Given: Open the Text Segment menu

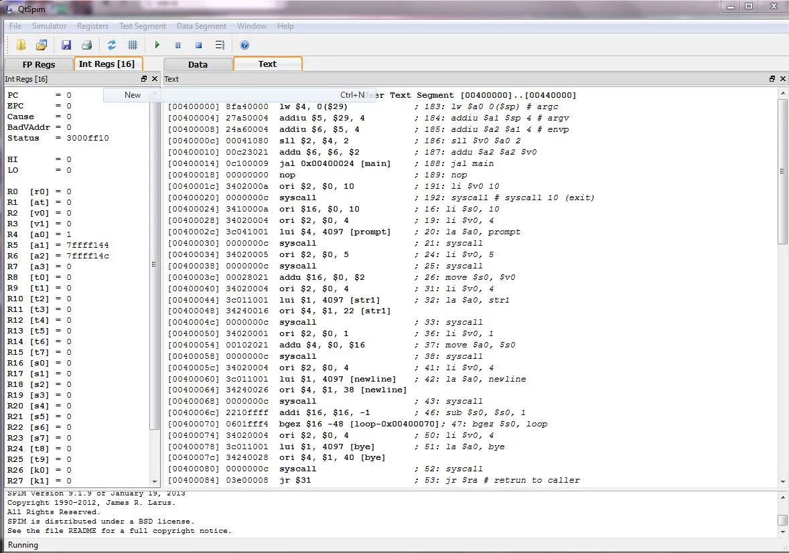Looking at the screenshot, I should [143, 26].
